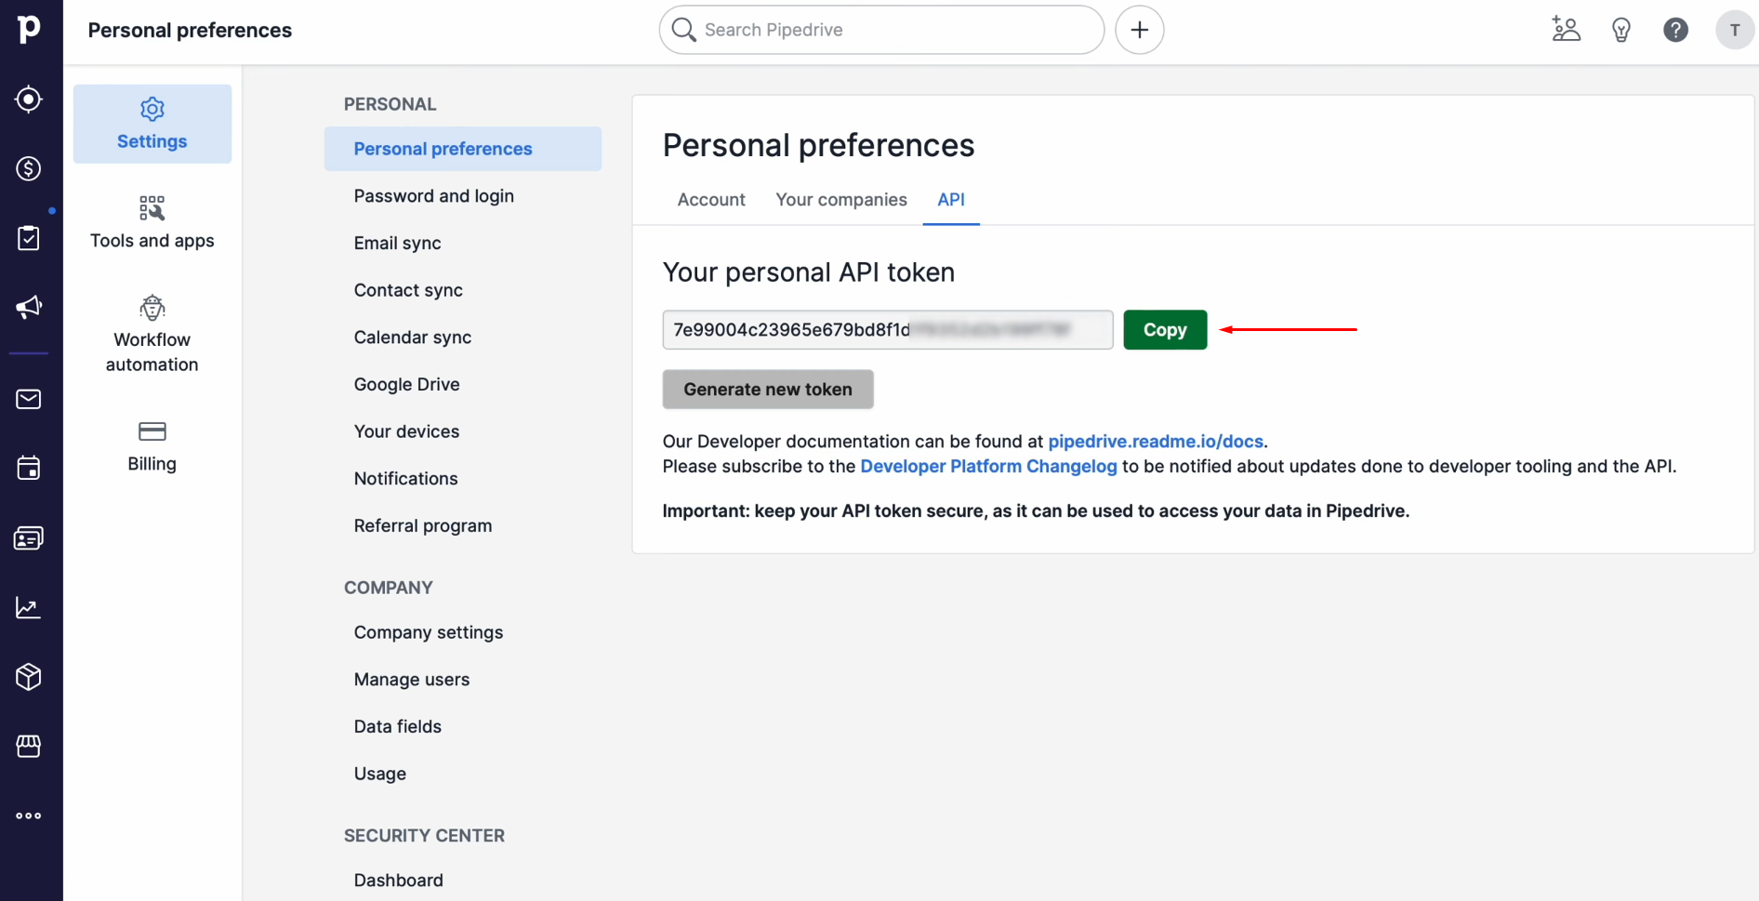Viewport: 1759px width, 901px height.
Task: Open Insights chart icon in sidebar
Action: pos(29,607)
